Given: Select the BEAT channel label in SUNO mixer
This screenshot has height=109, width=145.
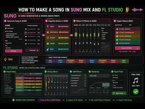Looking at the screenshot, I should tap(84, 25).
